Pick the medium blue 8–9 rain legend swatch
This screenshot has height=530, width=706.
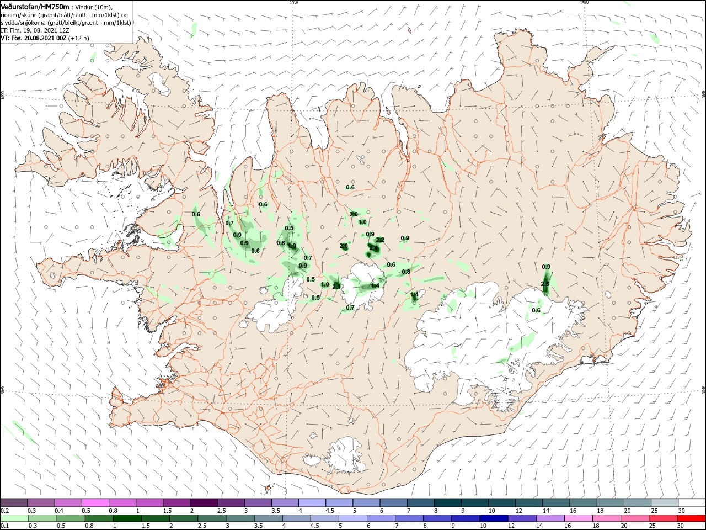point(437,518)
